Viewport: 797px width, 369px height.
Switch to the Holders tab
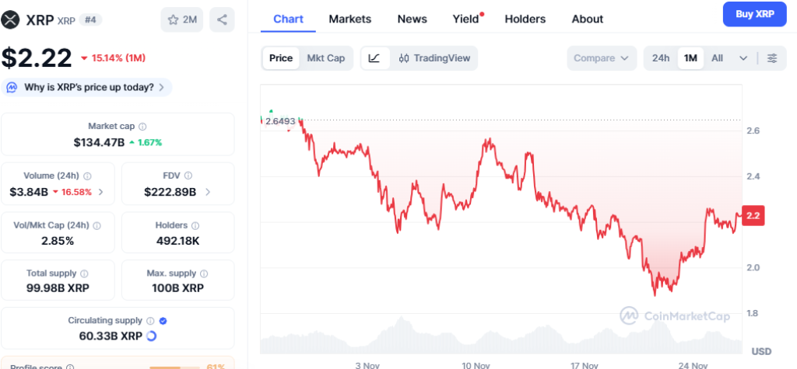coord(525,19)
